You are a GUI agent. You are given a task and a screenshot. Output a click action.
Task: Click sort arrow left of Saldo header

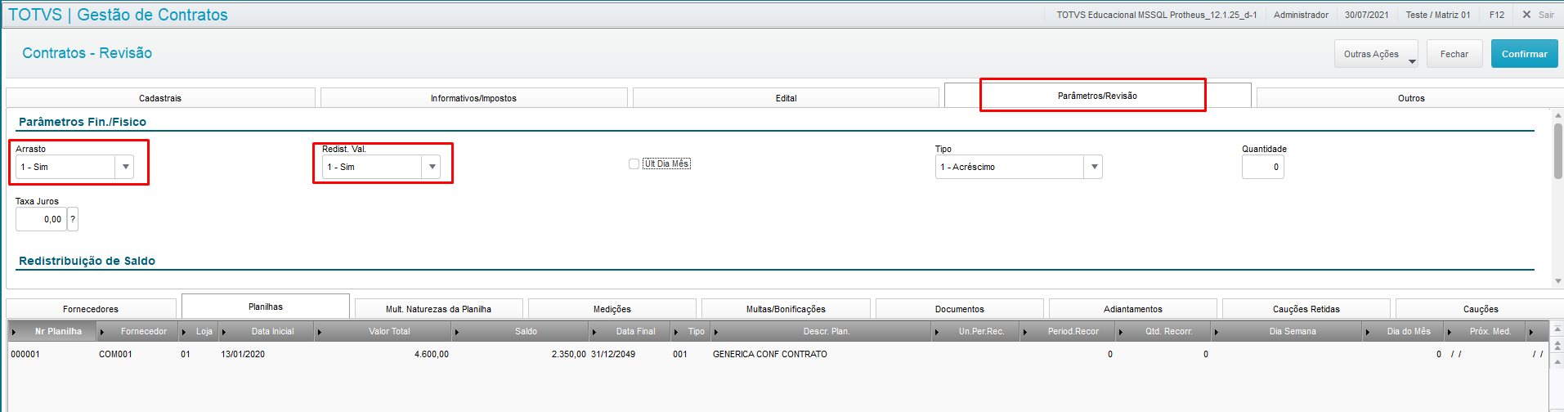click(x=456, y=332)
